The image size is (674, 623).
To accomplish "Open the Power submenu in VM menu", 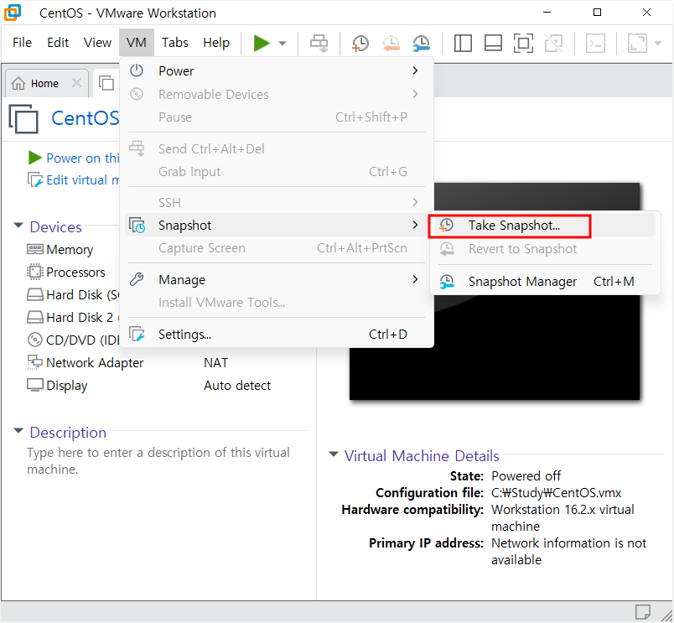I will point(277,71).
